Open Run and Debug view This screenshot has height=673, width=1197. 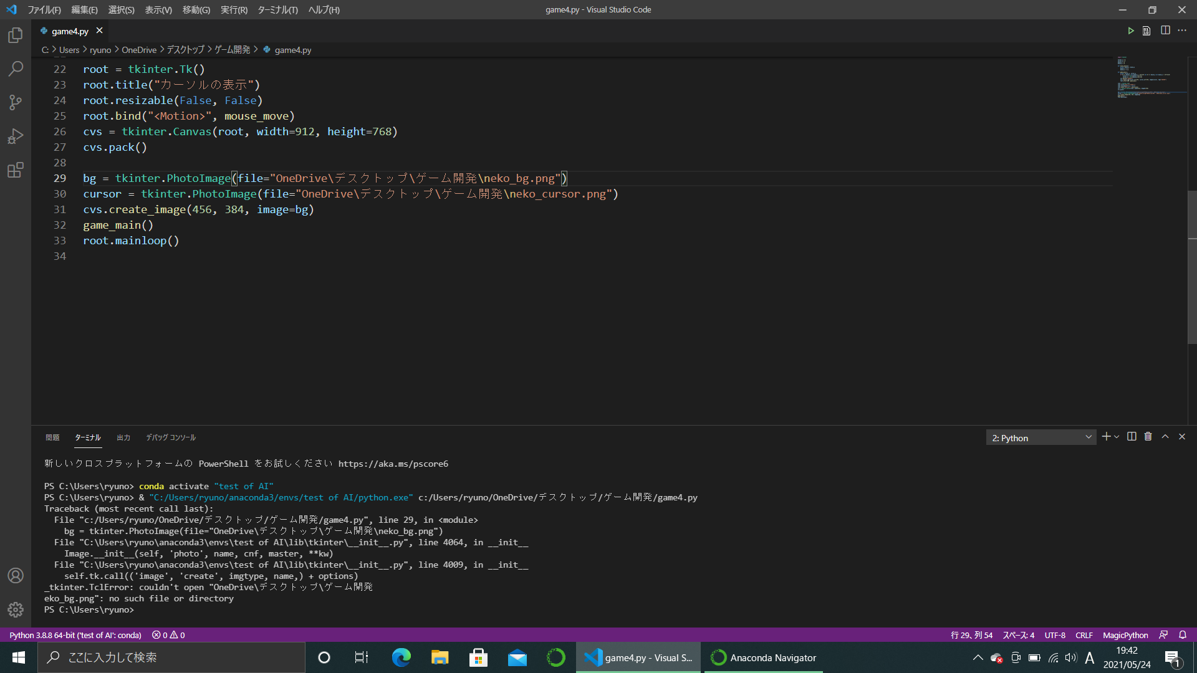16,136
